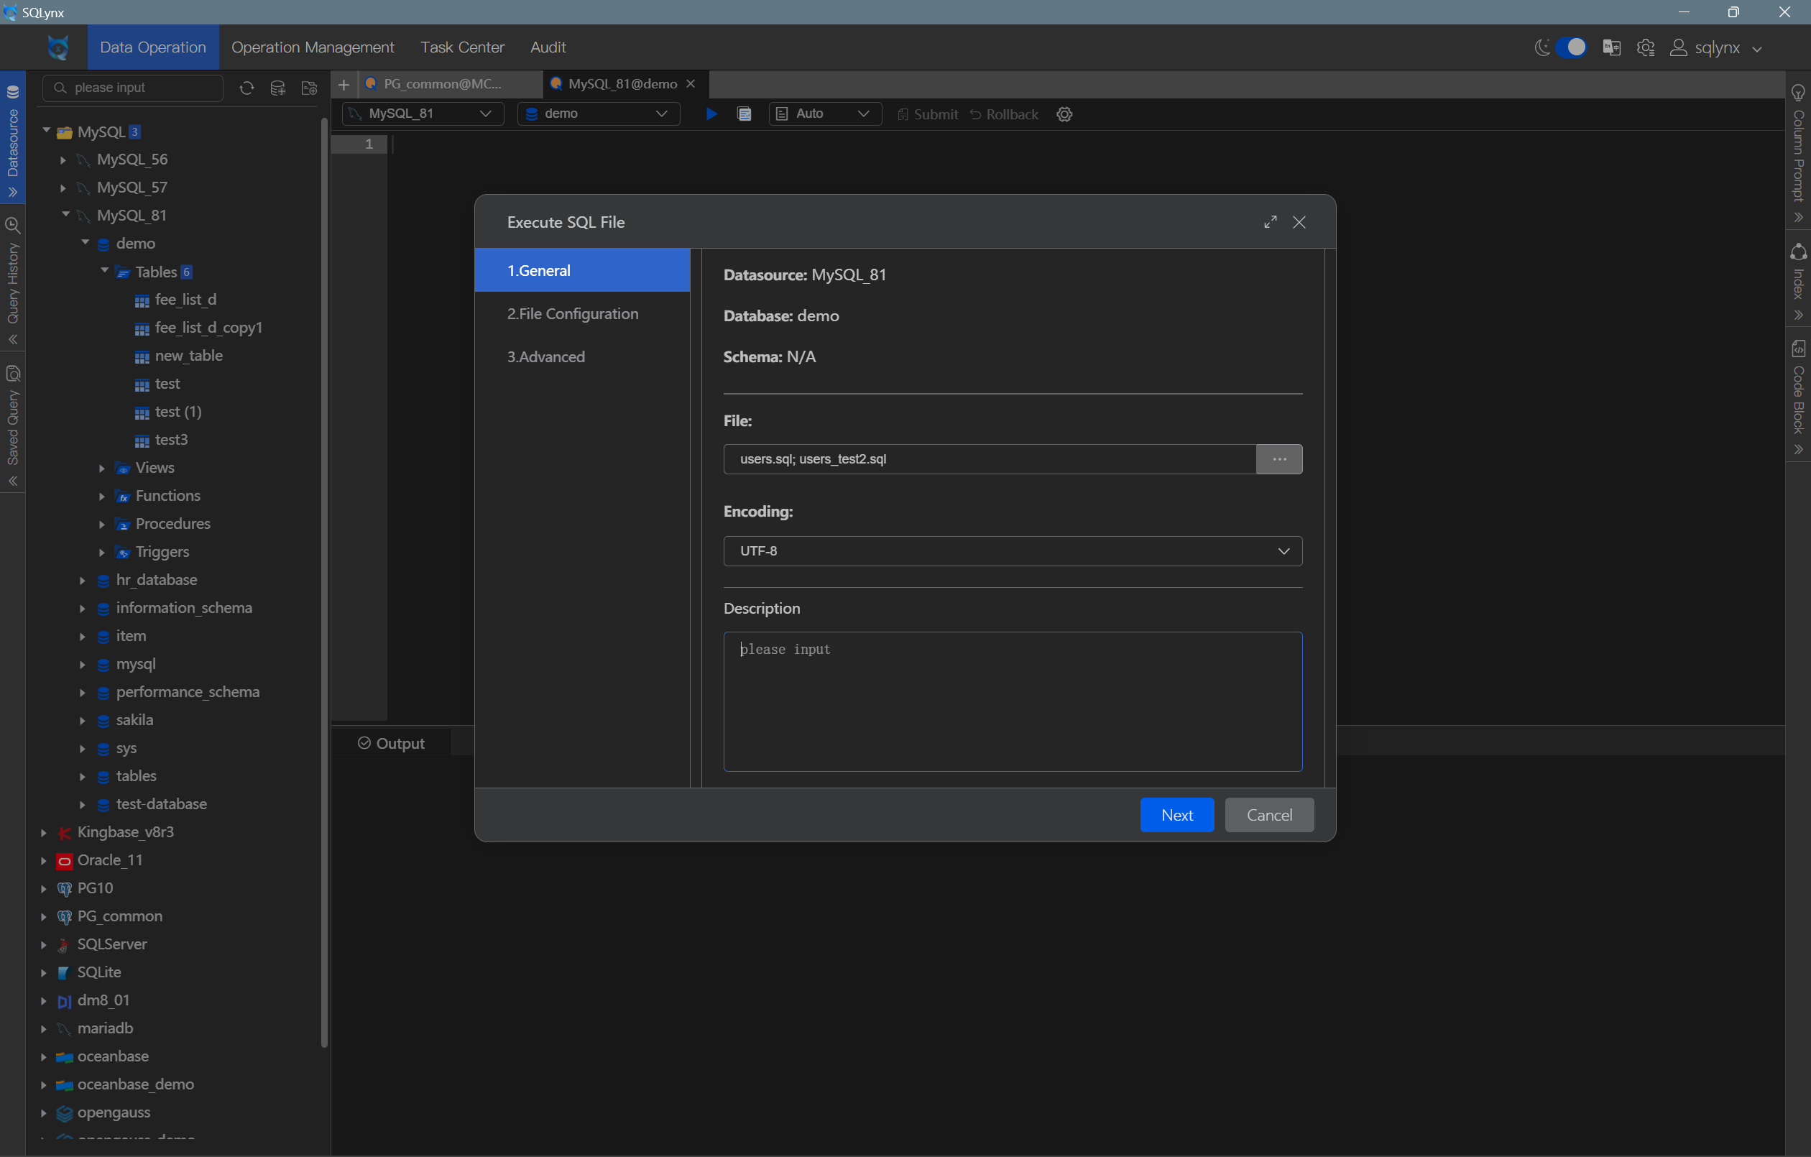1811x1157 pixels.
Task: Open the Encoding UTF-8 dropdown
Action: click(1013, 550)
